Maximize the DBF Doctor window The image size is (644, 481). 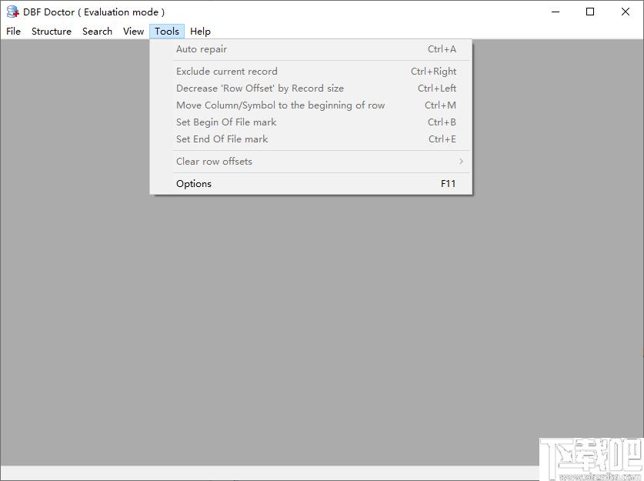pyautogui.click(x=590, y=12)
